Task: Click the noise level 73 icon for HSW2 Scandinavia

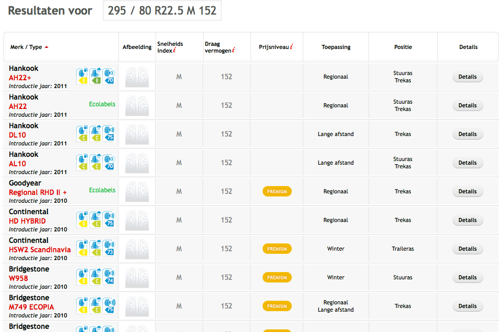Action: pos(108,249)
